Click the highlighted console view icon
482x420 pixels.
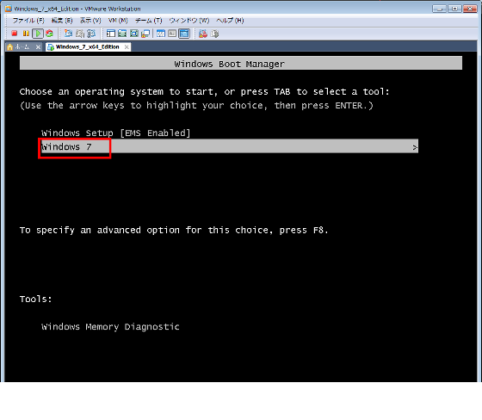click(x=184, y=34)
